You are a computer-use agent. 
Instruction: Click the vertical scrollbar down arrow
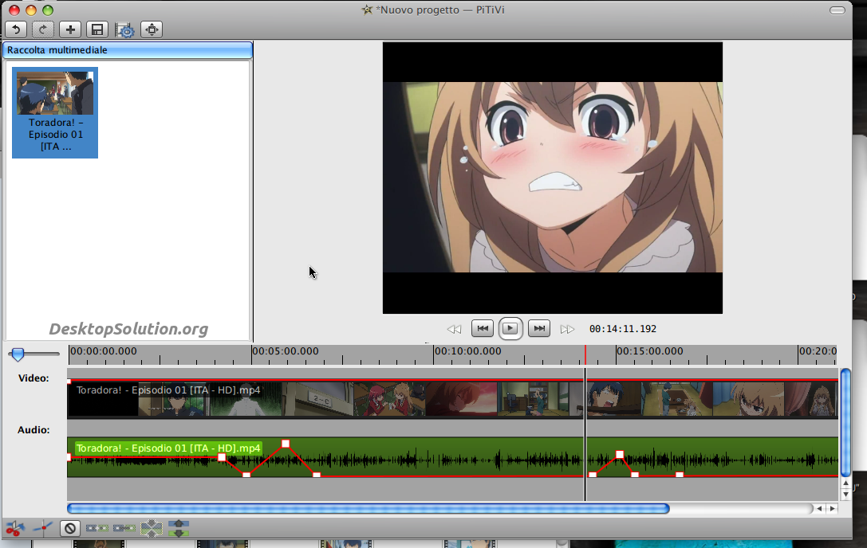coord(845,495)
